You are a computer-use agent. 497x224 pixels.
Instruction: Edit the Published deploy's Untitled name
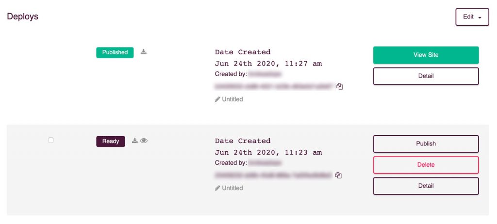pyautogui.click(x=229, y=99)
